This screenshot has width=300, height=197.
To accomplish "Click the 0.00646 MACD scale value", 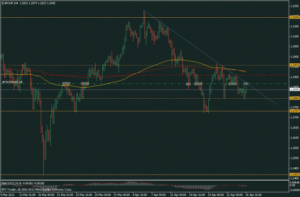I will pyautogui.click(x=295, y=183).
